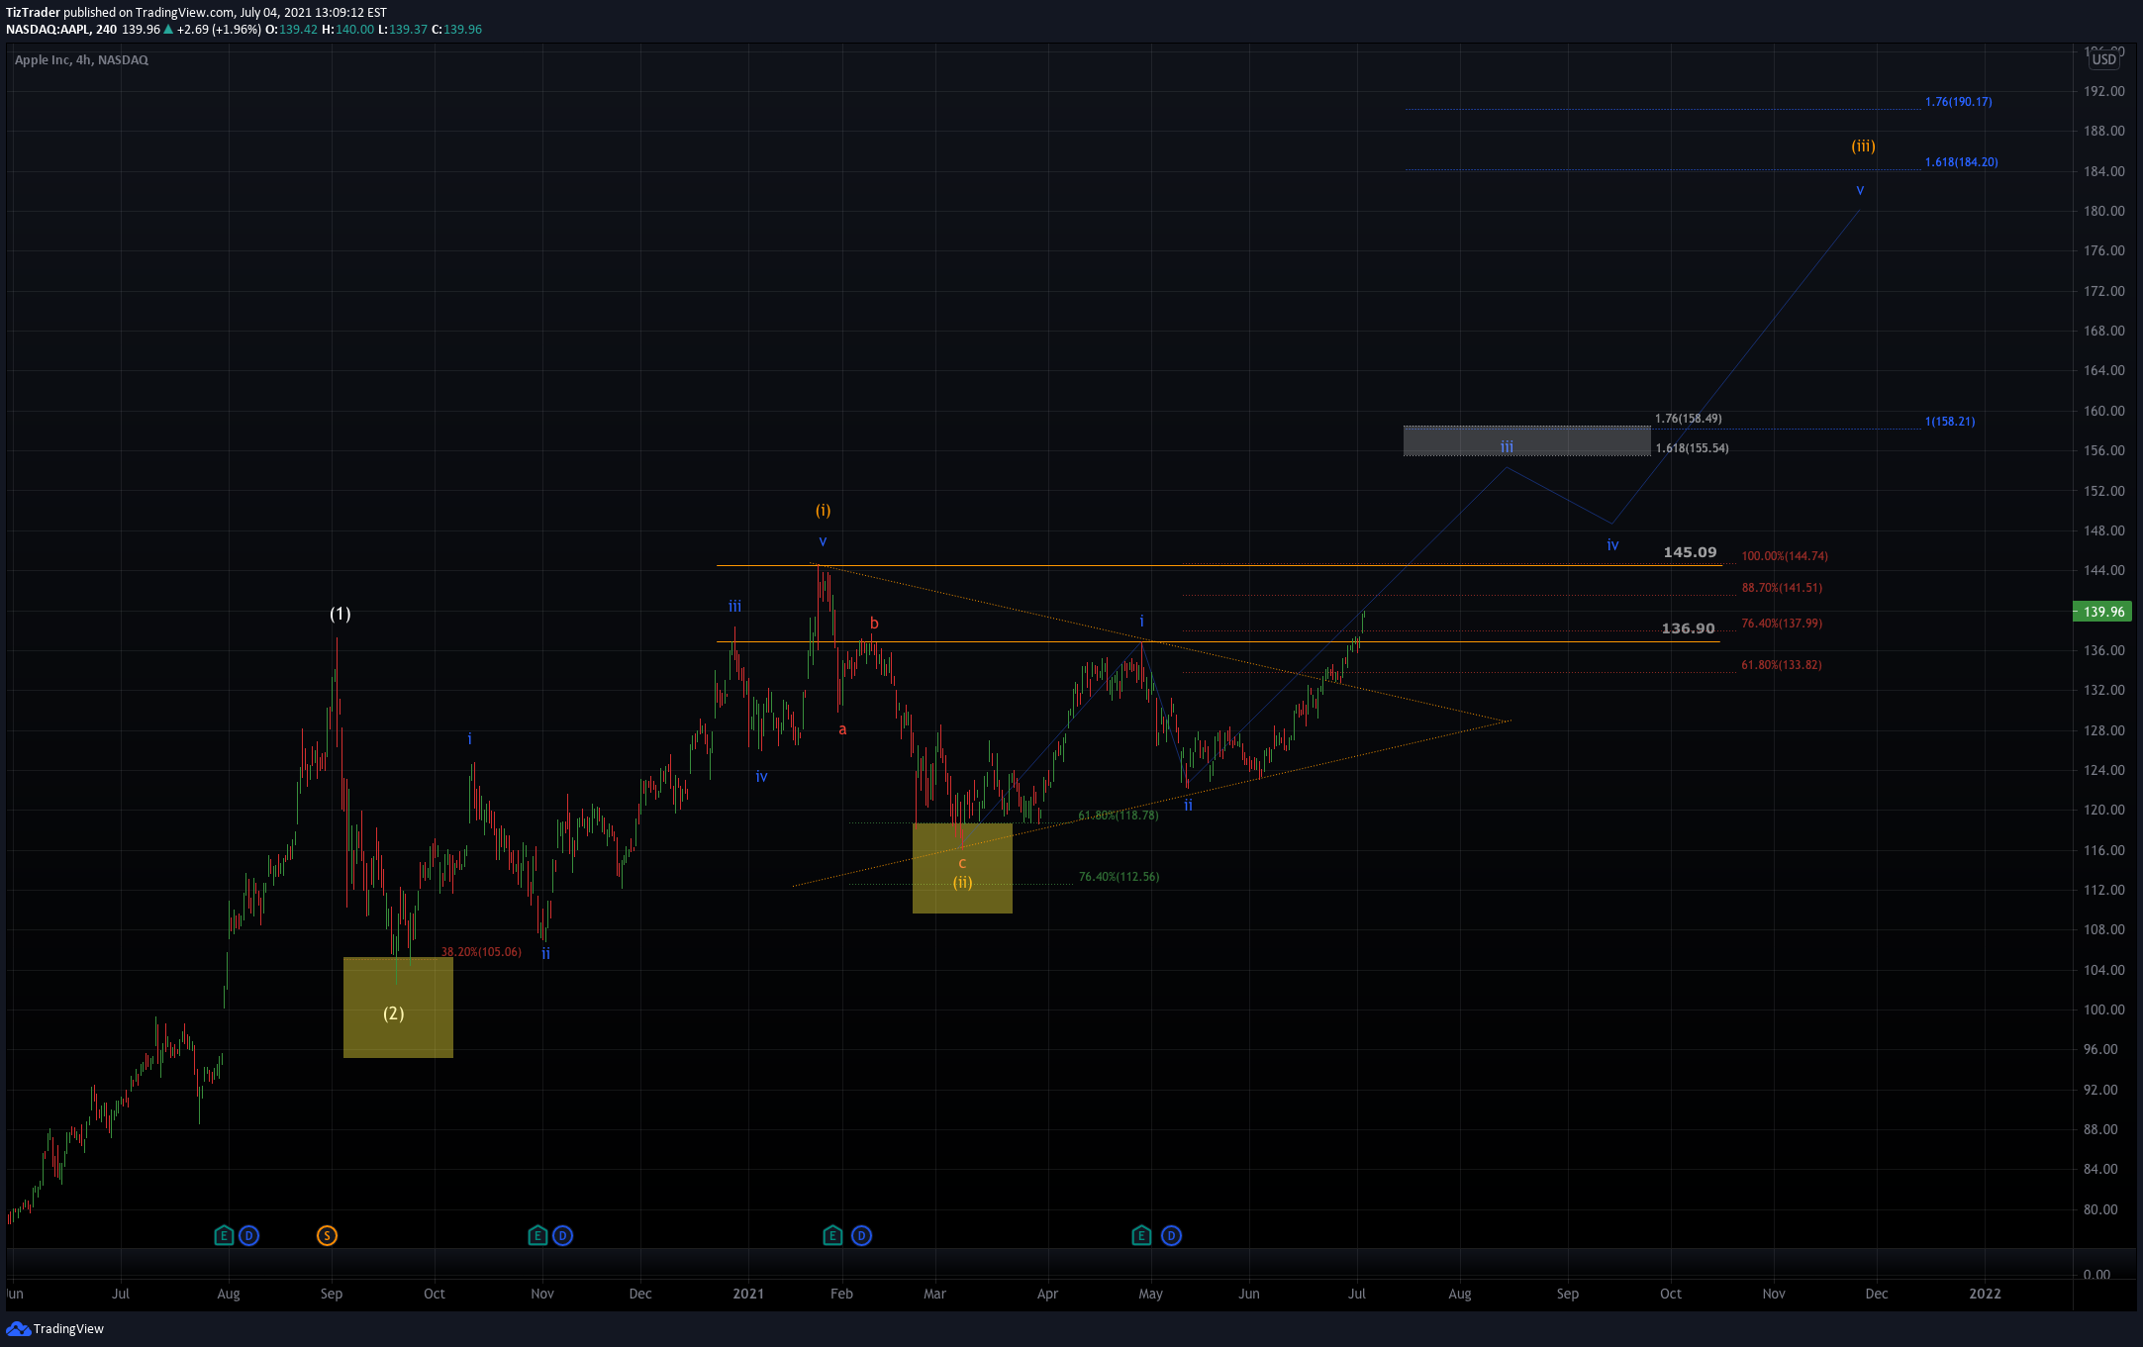The width and height of the screenshot is (2143, 1347).
Task: Select the red wave label b
Action: click(874, 623)
